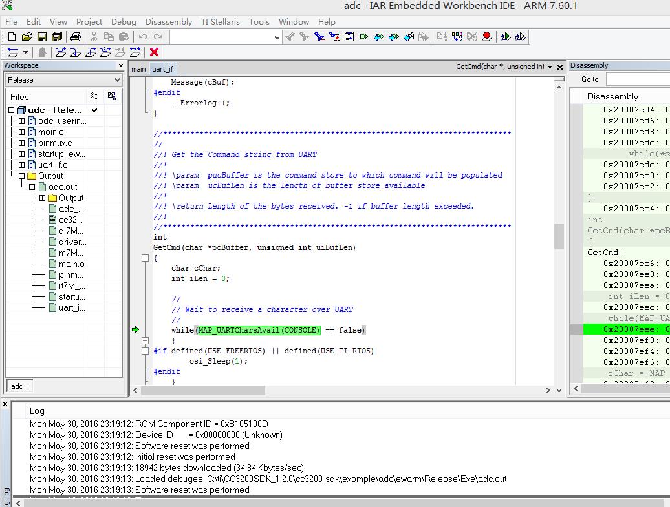Open the Release configuration dropdown

click(63, 80)
